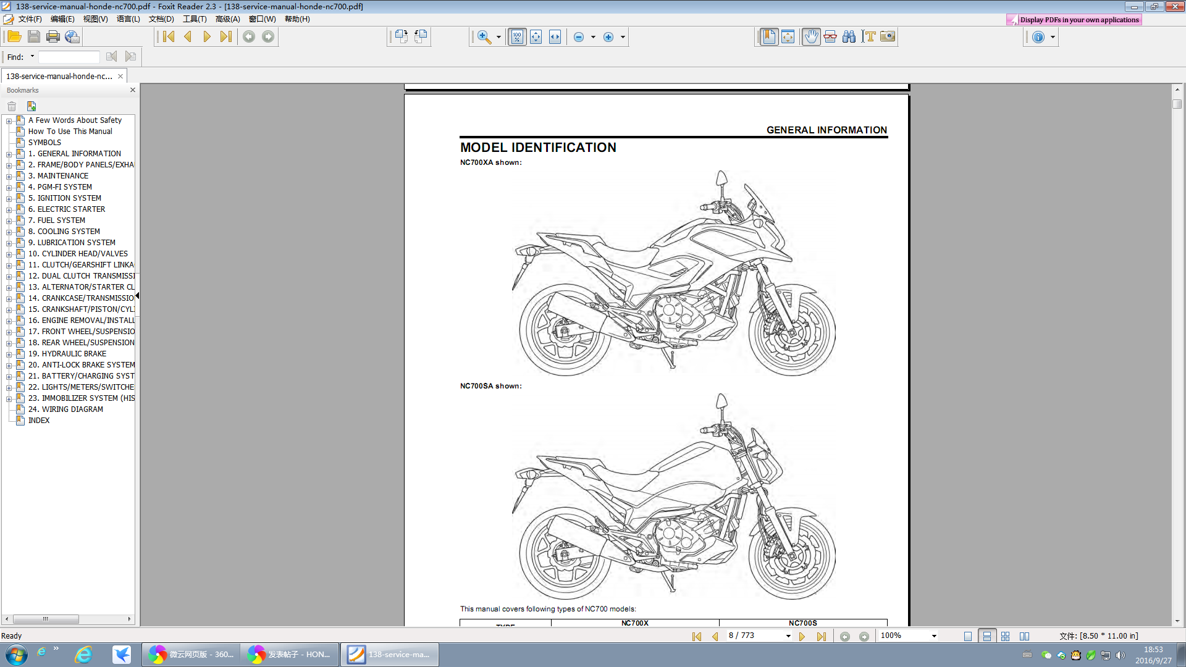Image resolution: width=1186 pixels, height=667 pixels.
Task: Save the document with the floppy icon
Action: click(34, 37)
